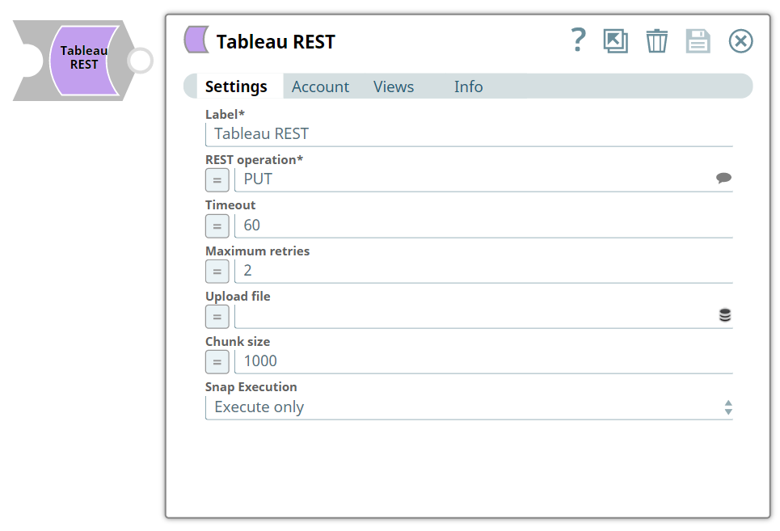Click the Snap Execution stepper arrows
Image resolution: width=780 pixels, height=531 pixels.
pyautogui.click(x=727, y=407)
